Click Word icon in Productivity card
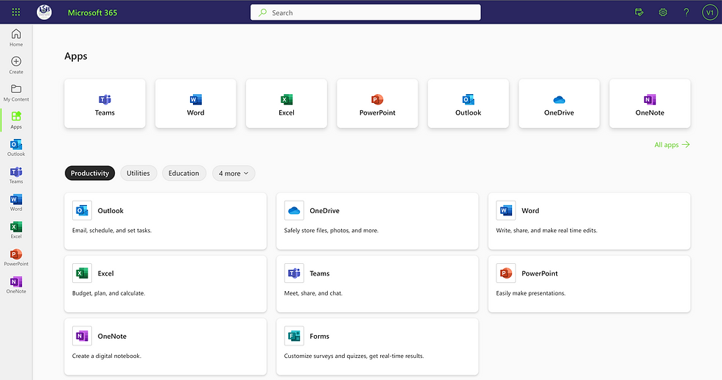Viewport: 722px width, 380px height. coord(505,210)
